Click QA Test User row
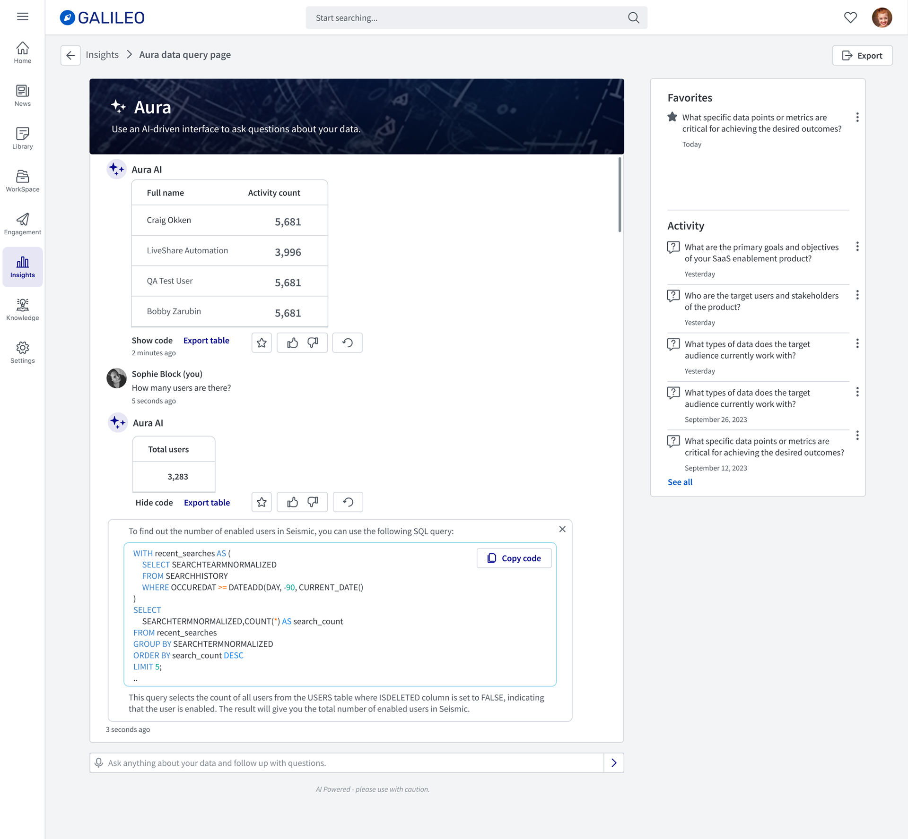Image resolution: width=908 pixels, height=839 pixels. click(x=229, y=281)
